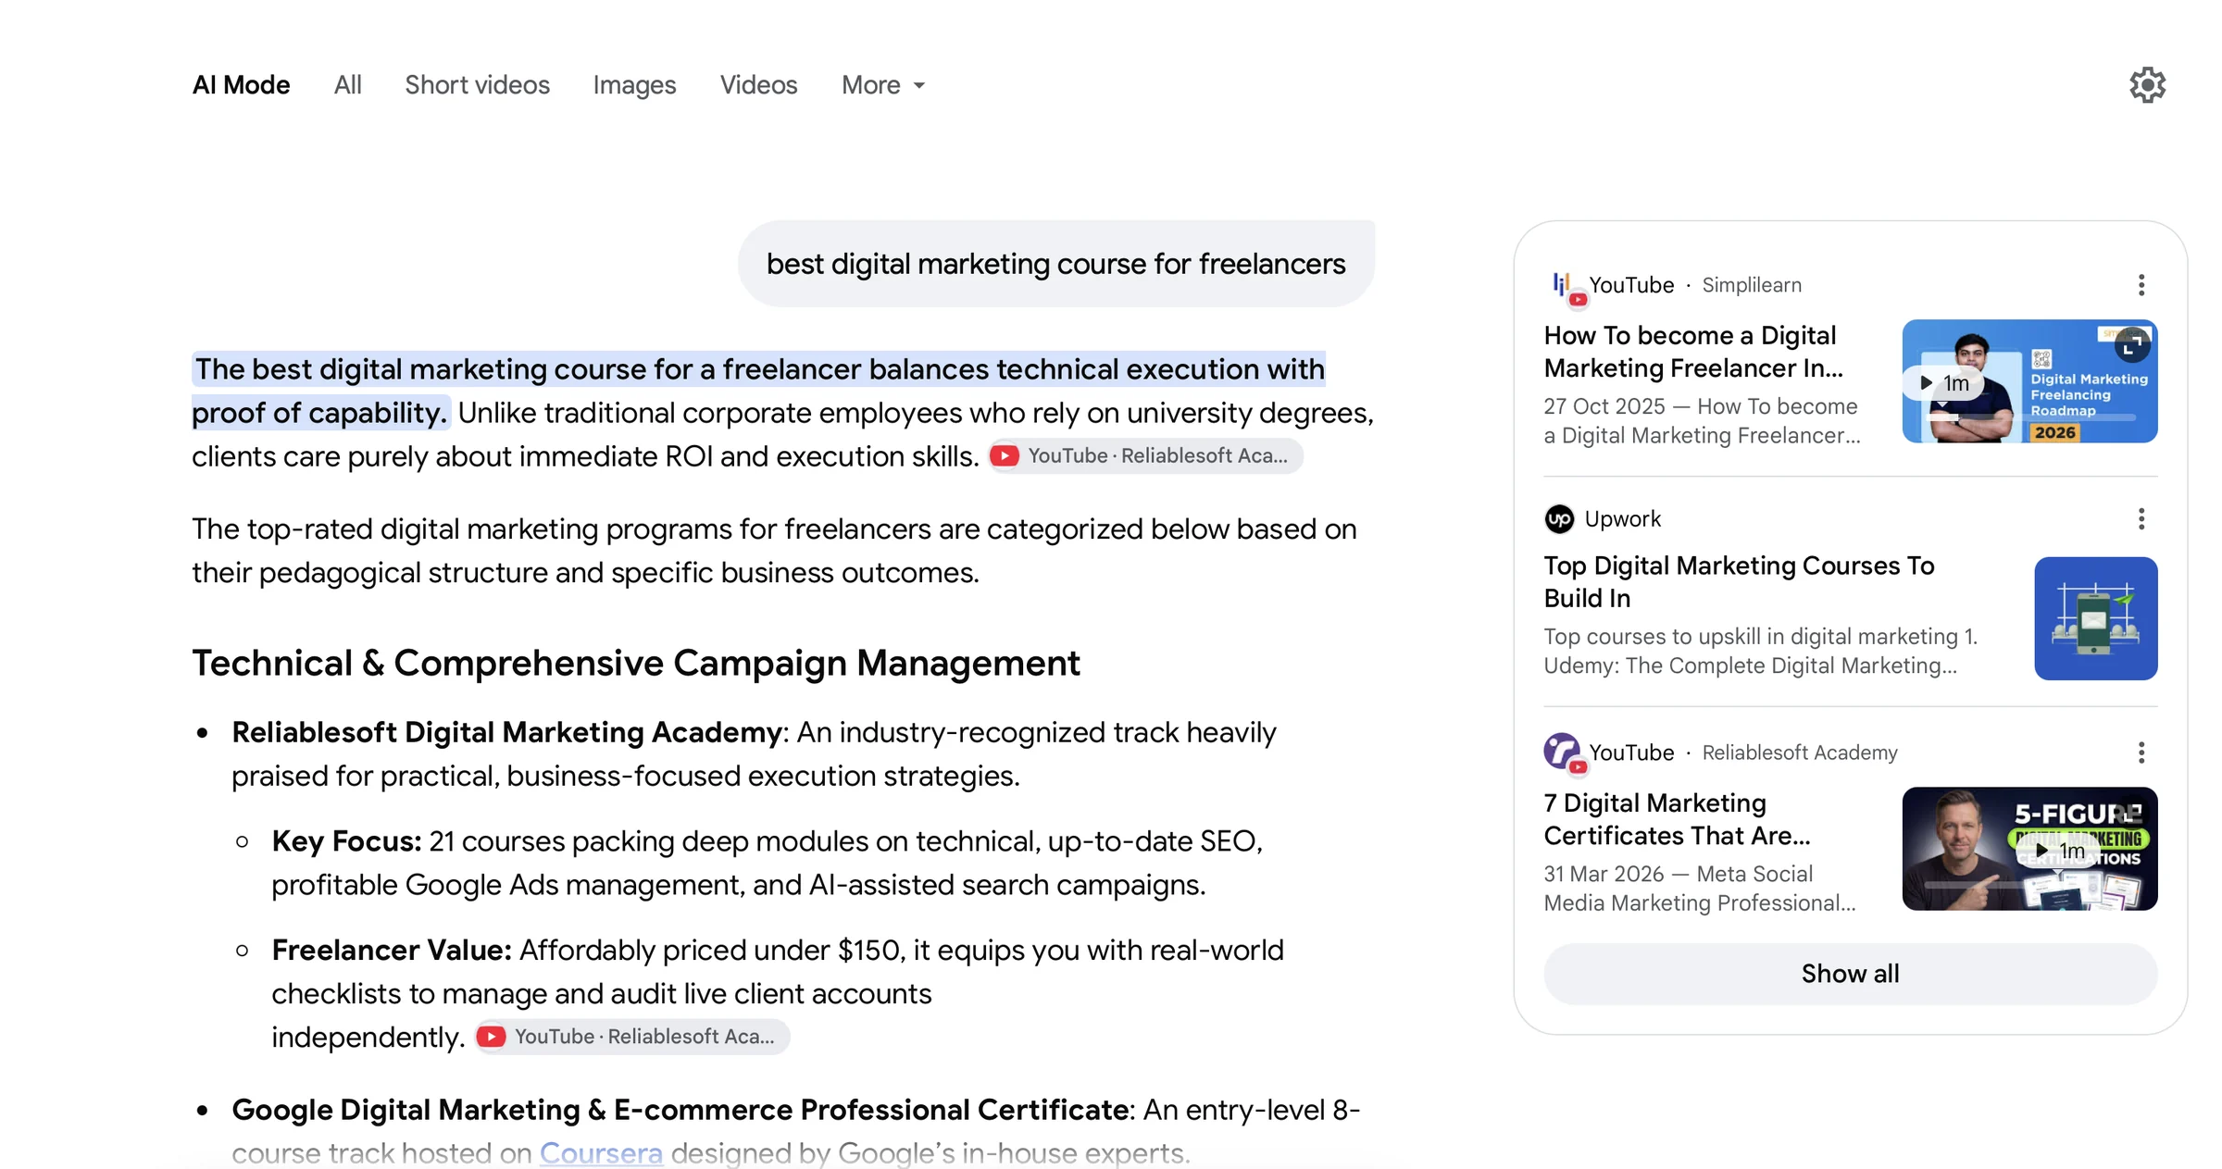The width and height of the screenshot is (2222, 1169).
Task: Click 'Reliablesoft Digital Marketing Academy' bold text
Action: click(x=506, y=732)
